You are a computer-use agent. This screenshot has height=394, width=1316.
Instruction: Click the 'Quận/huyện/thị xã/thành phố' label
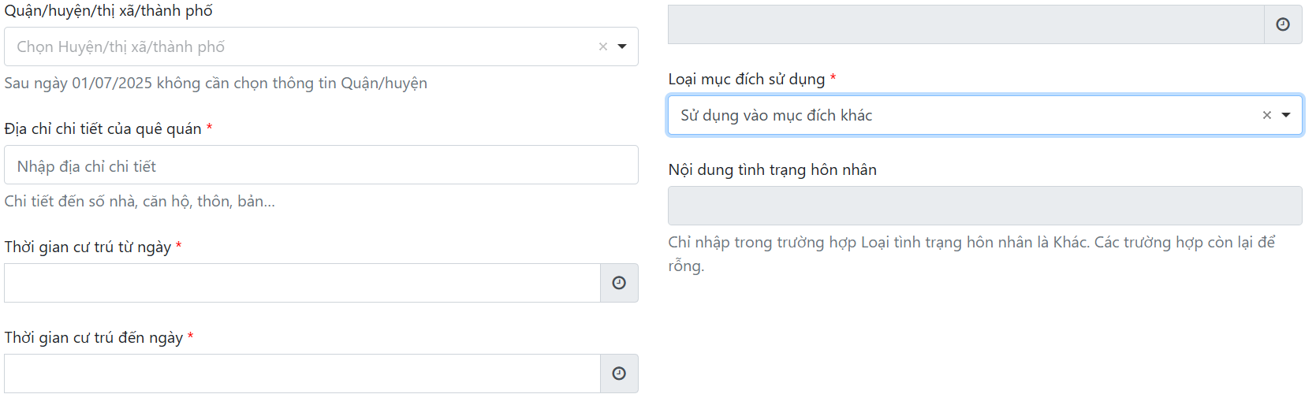tap(109, 11)
